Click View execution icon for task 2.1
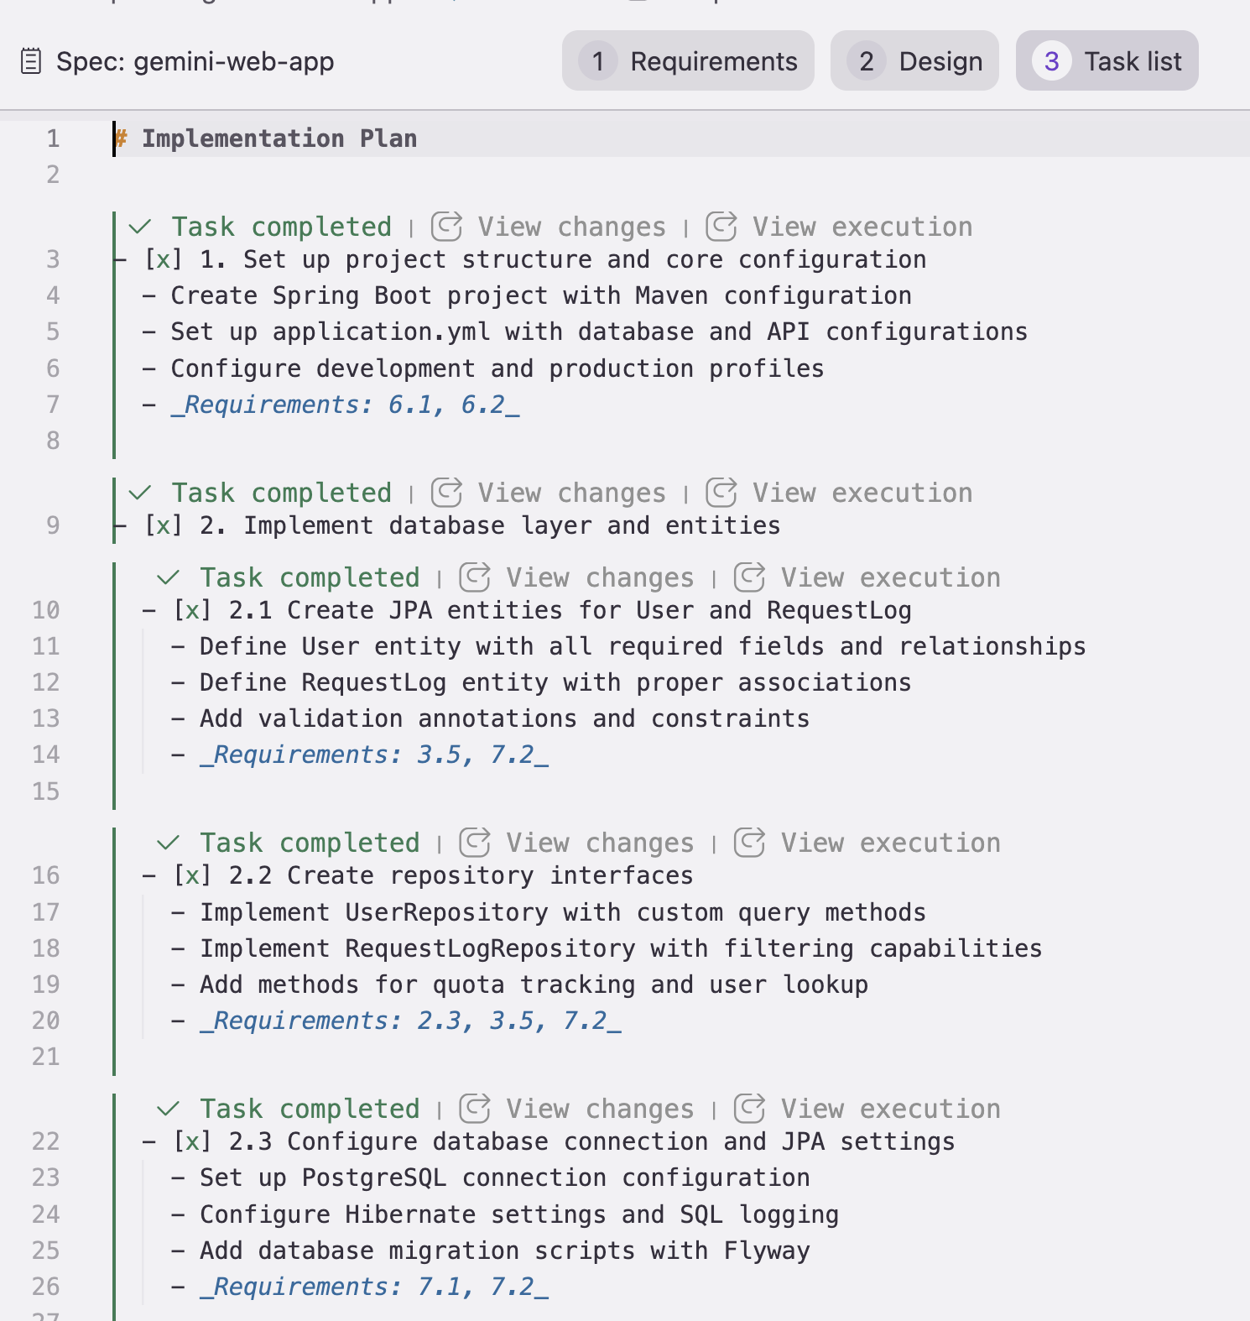The image size is (1250, 1321). click(749, 577)
